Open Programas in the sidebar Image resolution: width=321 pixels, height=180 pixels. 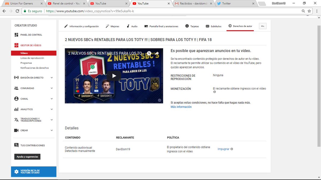click(26, 63)
